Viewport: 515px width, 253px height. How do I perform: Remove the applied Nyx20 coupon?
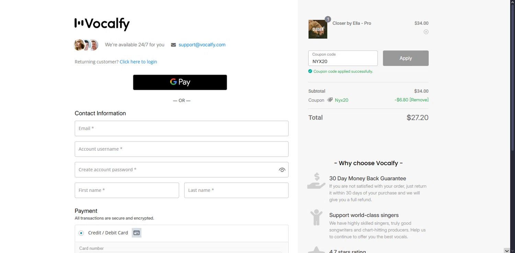[x=419, y=100]
